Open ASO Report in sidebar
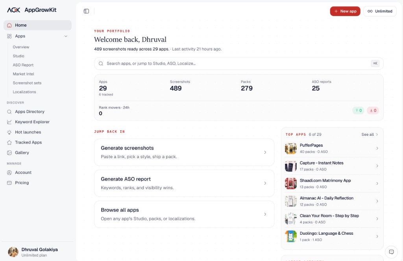The width and height of the screenshot is (403, 261). coord(23,65)
